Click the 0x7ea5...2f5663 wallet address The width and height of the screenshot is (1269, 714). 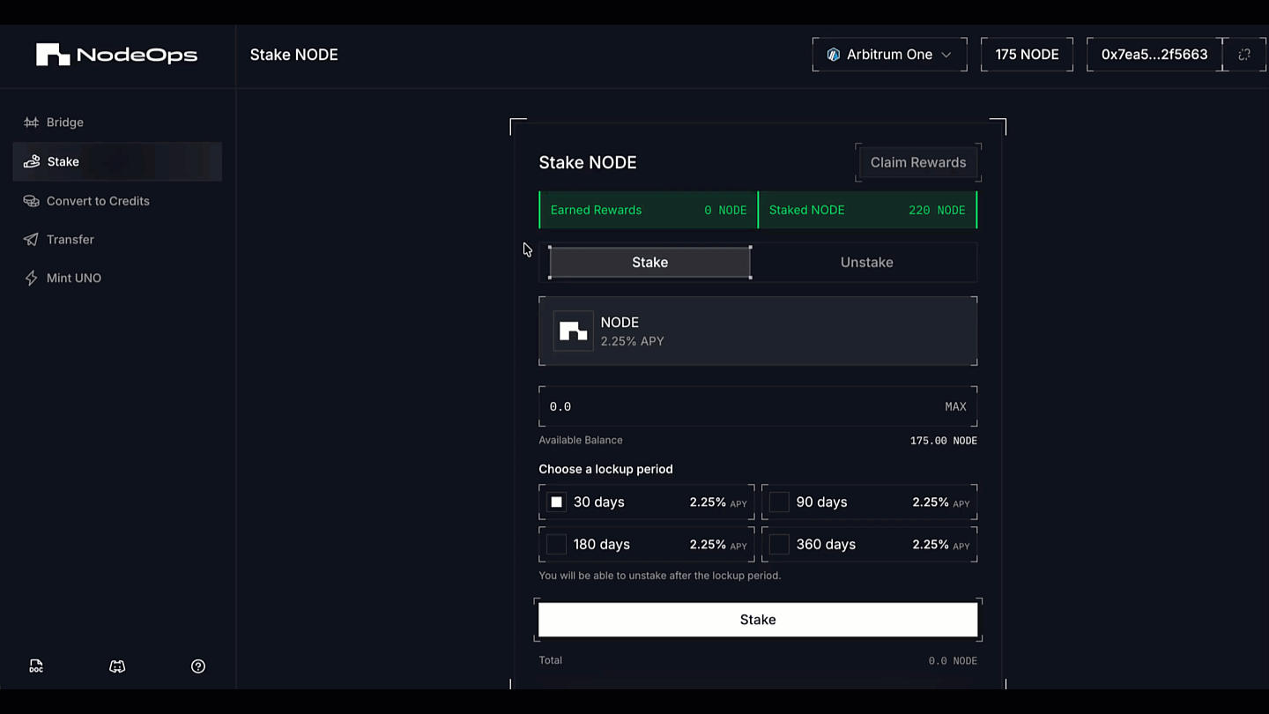[x=1154, y=55]
